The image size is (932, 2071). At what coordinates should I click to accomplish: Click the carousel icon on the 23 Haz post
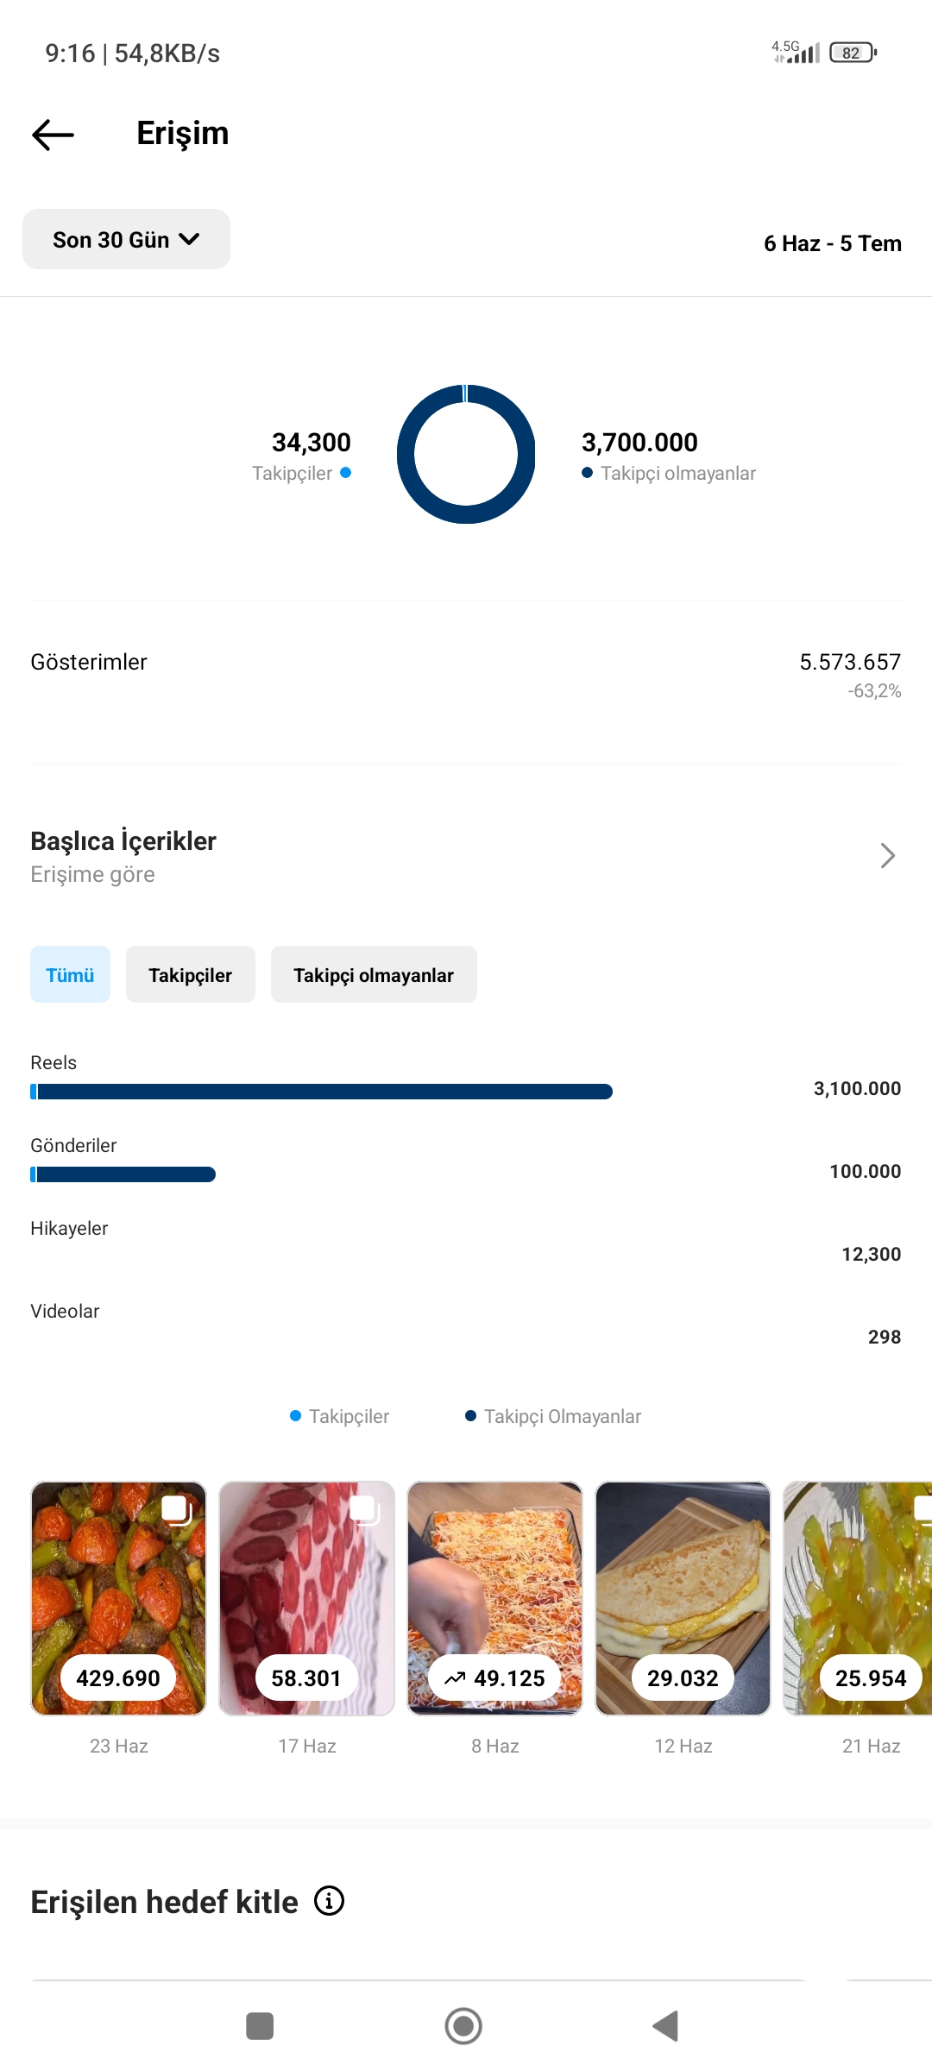[x=177, y=1510]
